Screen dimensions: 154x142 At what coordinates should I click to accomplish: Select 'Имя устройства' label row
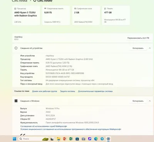coord(27,56)
